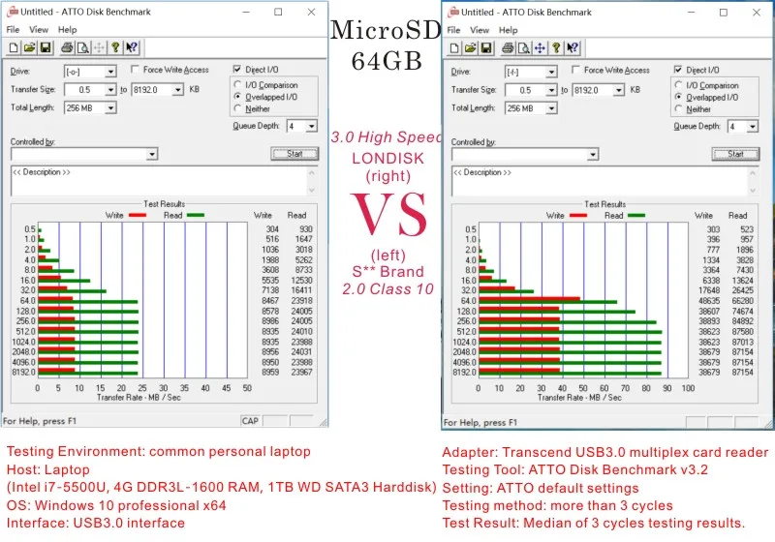Click the Print Preview icon in right window

tap(523, 47)
